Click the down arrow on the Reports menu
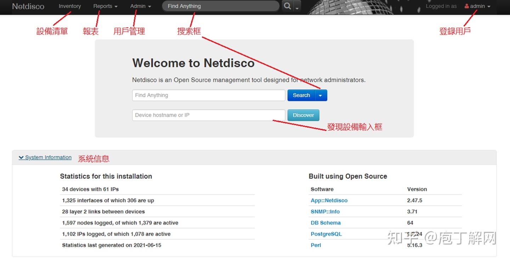This screenshot has width=510, height=259. (115, 6)
